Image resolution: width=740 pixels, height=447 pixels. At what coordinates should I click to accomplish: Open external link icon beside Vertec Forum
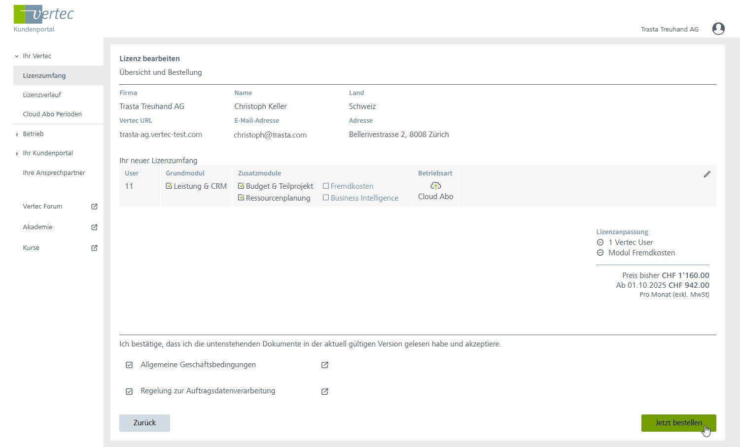94,206
